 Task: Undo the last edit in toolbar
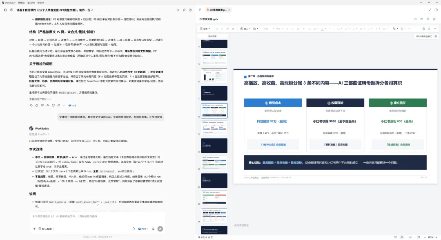tap(216, 29)
